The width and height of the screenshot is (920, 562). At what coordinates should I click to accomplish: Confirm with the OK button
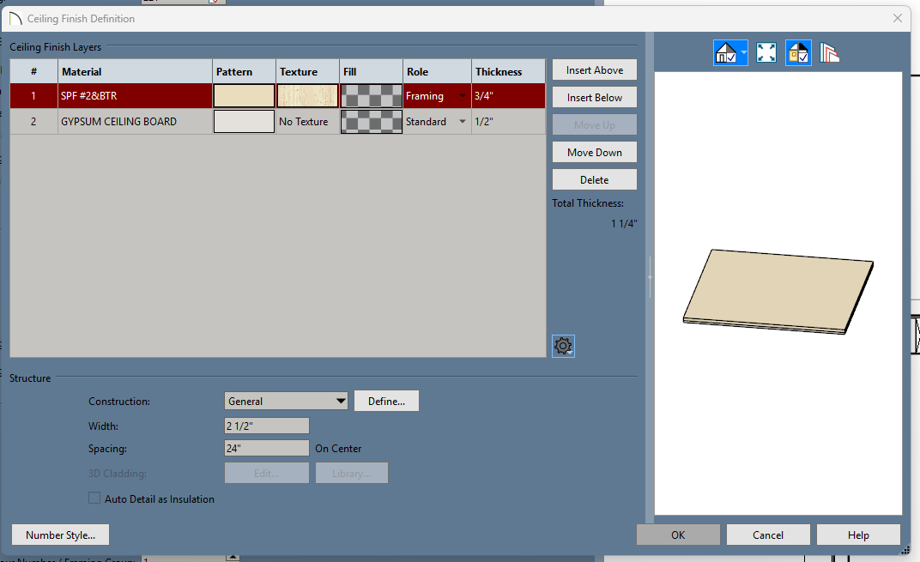[678, 535]
